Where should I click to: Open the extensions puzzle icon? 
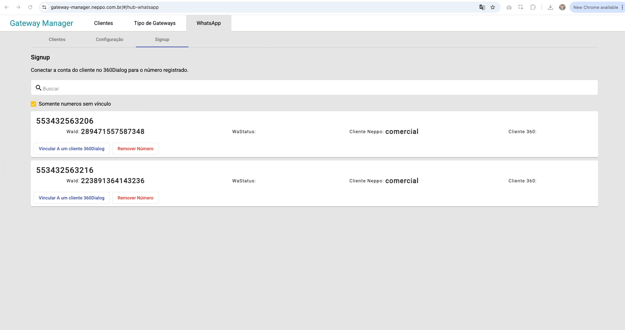[533, 7]
